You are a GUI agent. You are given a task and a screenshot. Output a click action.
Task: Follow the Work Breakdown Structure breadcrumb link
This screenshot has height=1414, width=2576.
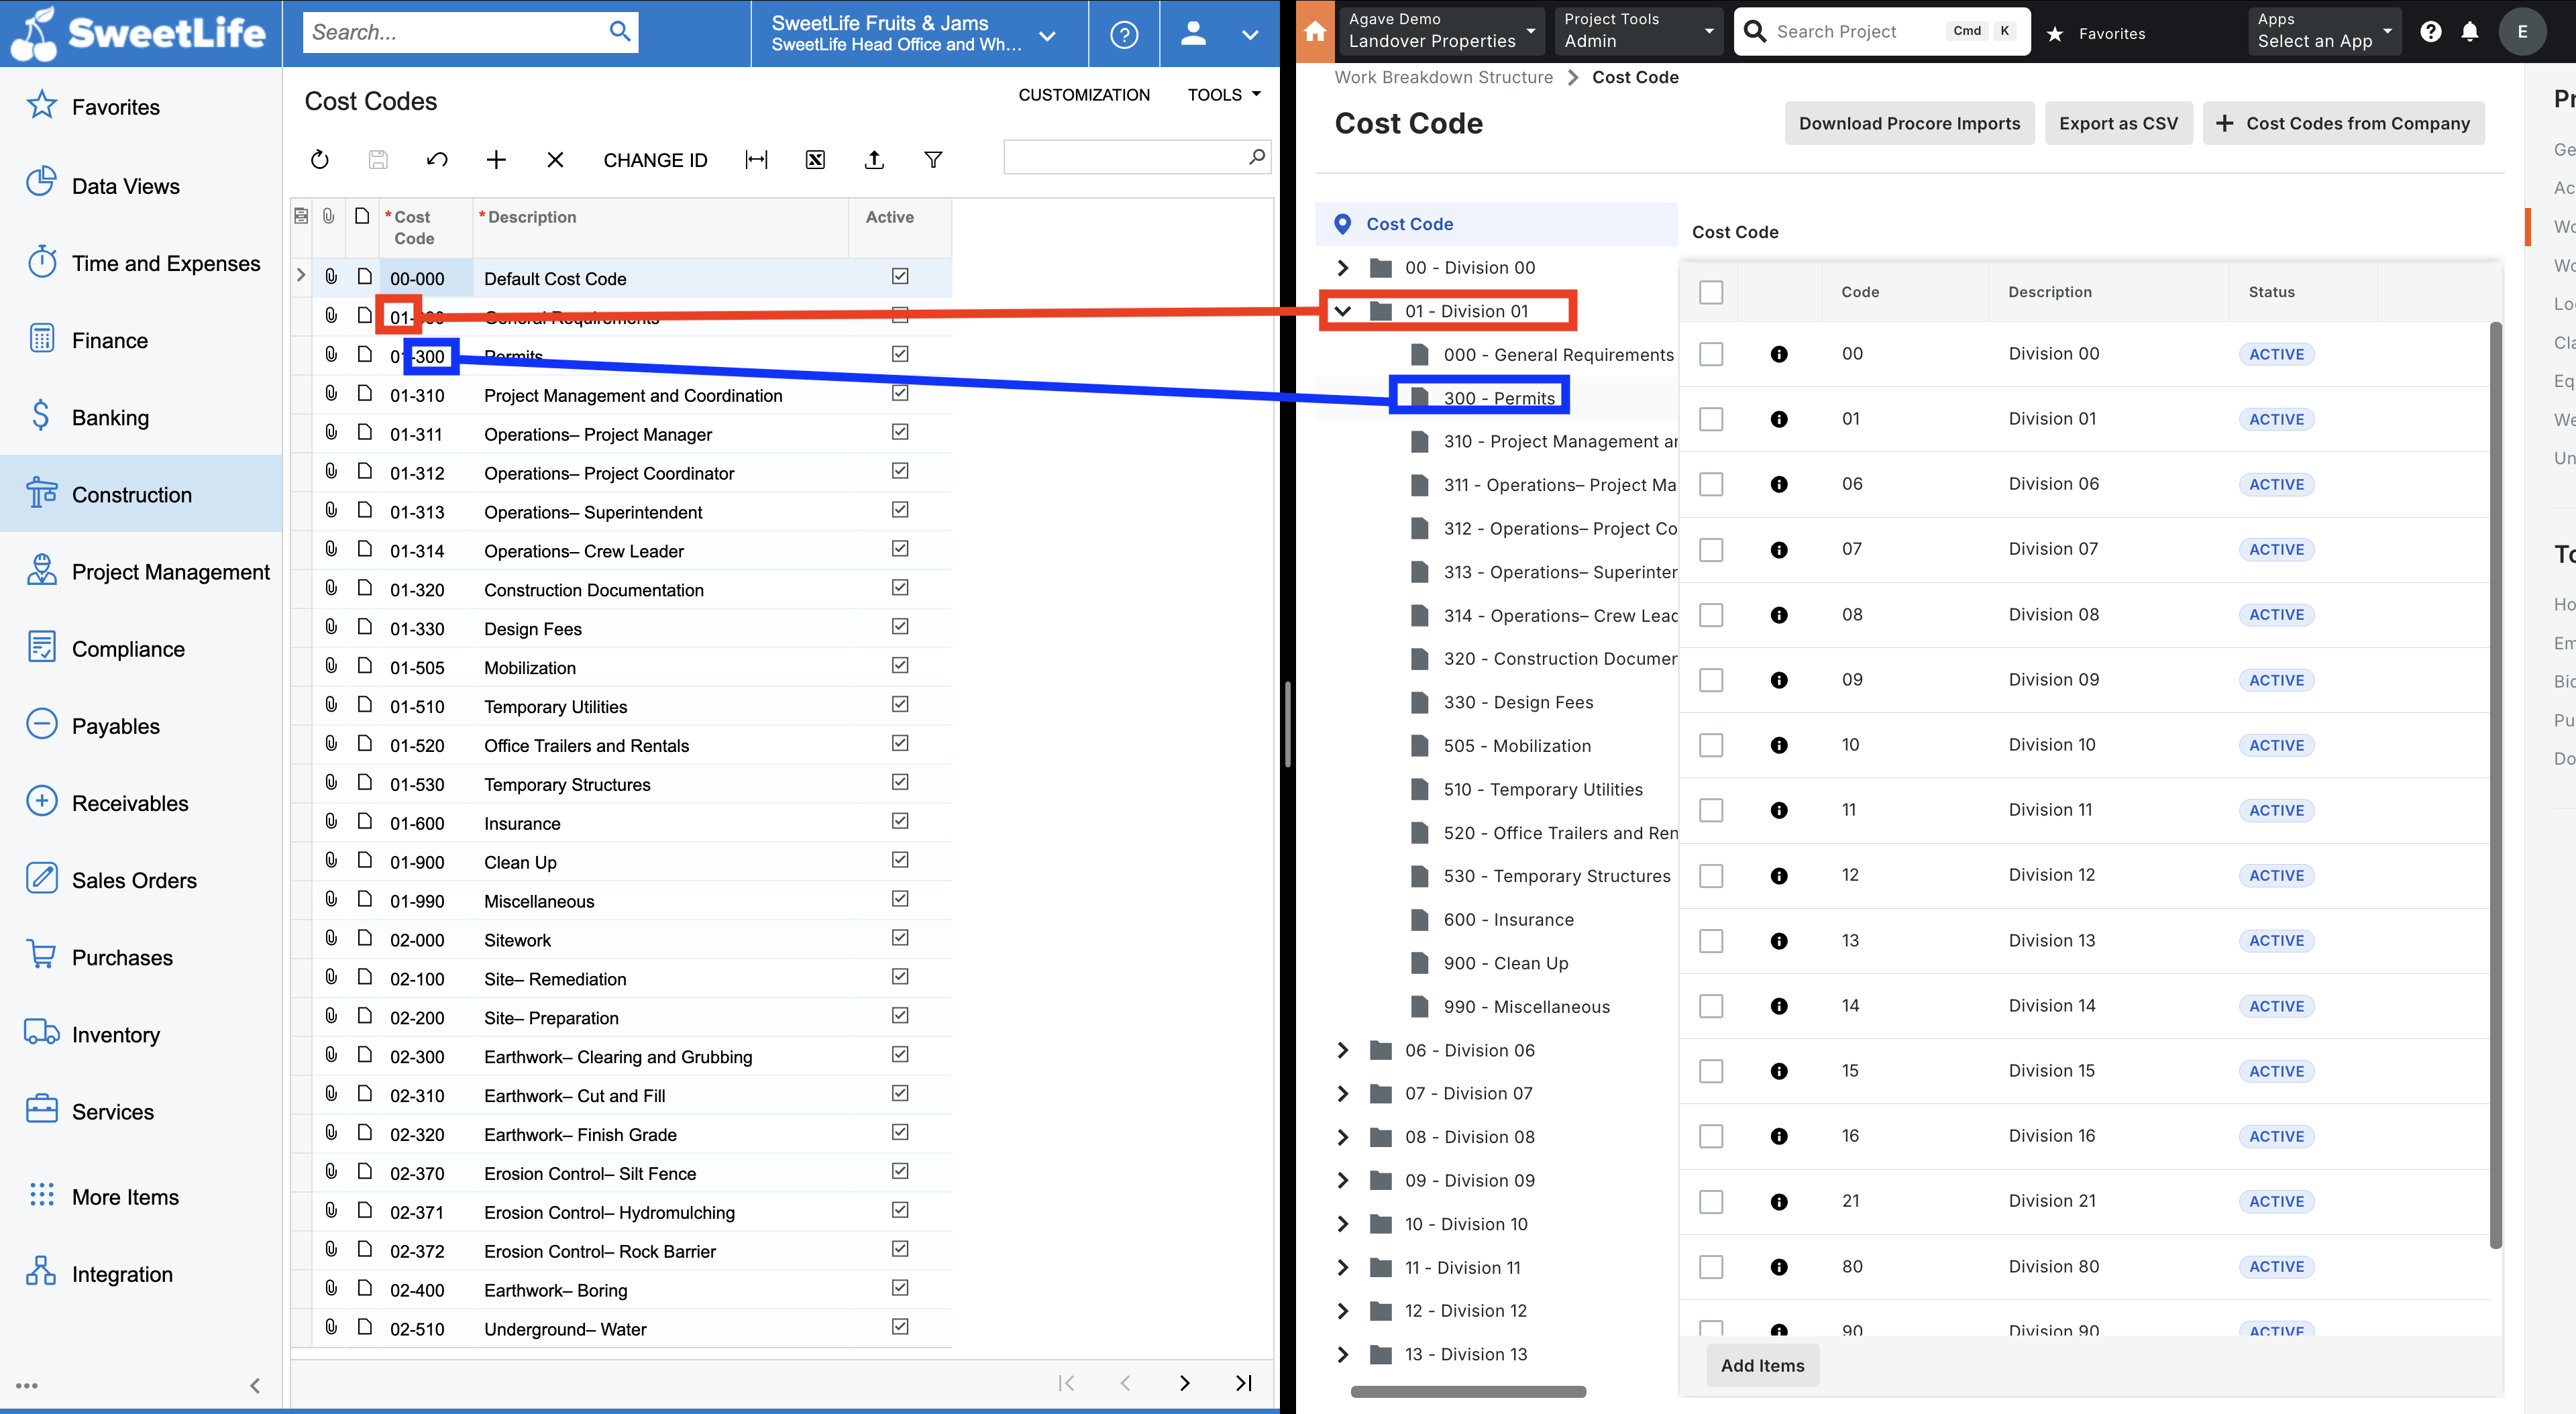[1443, 77]
